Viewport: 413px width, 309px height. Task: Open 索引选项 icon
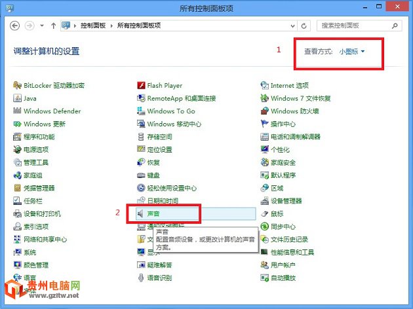pos(18,227)
